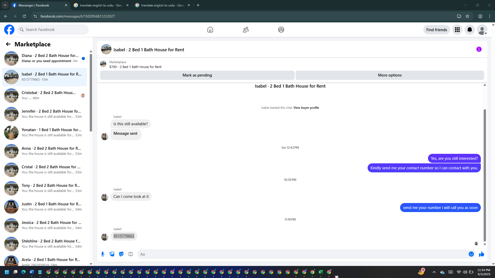
Task: Open the Windows Start menu
Action: tap(7, 272)
